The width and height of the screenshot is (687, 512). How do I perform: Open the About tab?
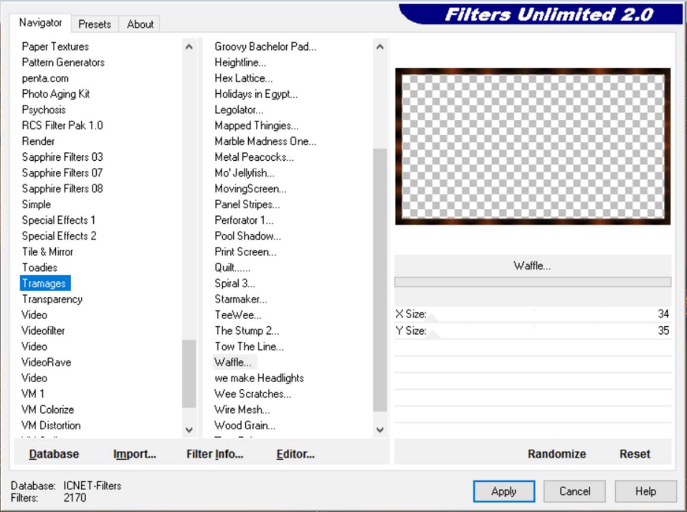(140, 24)
